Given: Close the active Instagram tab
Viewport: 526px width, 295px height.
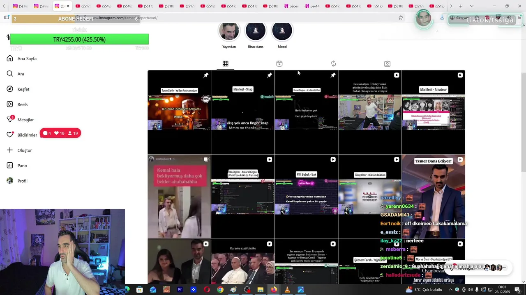Looking at the screenshot, I should point(68,6).
